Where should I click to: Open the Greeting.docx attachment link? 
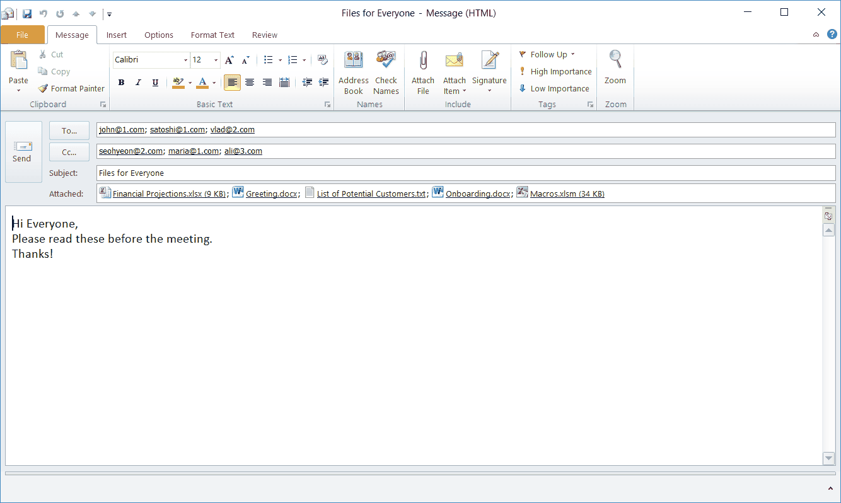pos(272,194)
